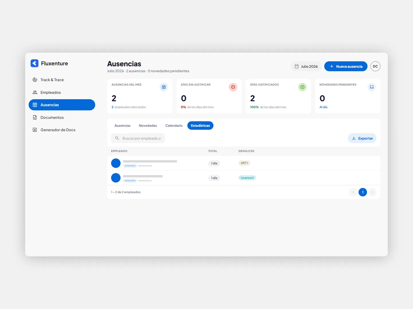Switch to the Ausencias tab
413x309 pixels.
coord(122,126)
